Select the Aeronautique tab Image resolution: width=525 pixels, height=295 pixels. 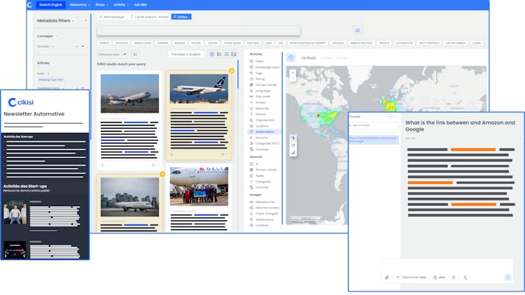click(x=112, y=17)
